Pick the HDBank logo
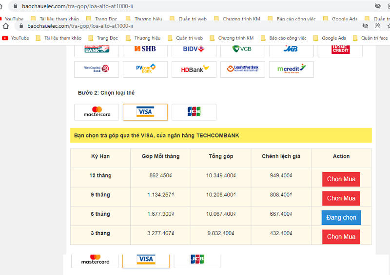The image size is (390, 275). click(x=194, y=69)
